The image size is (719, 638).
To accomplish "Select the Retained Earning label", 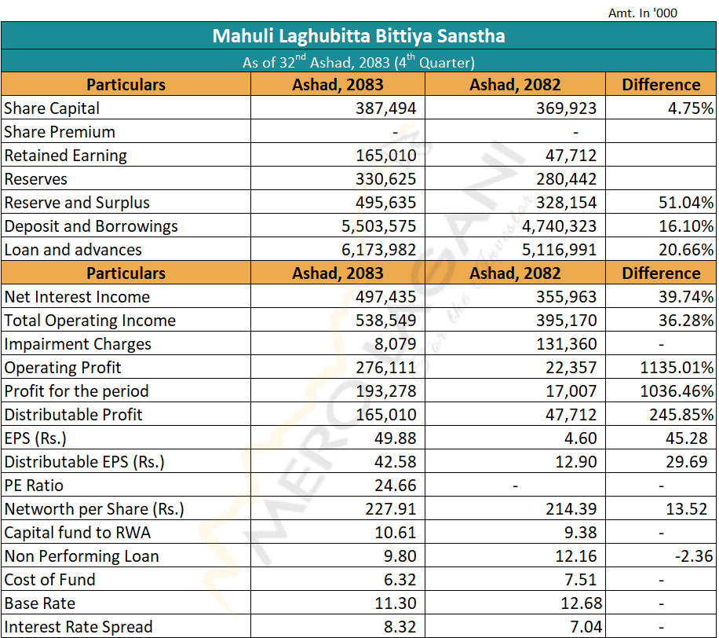I will pos(66,156).
